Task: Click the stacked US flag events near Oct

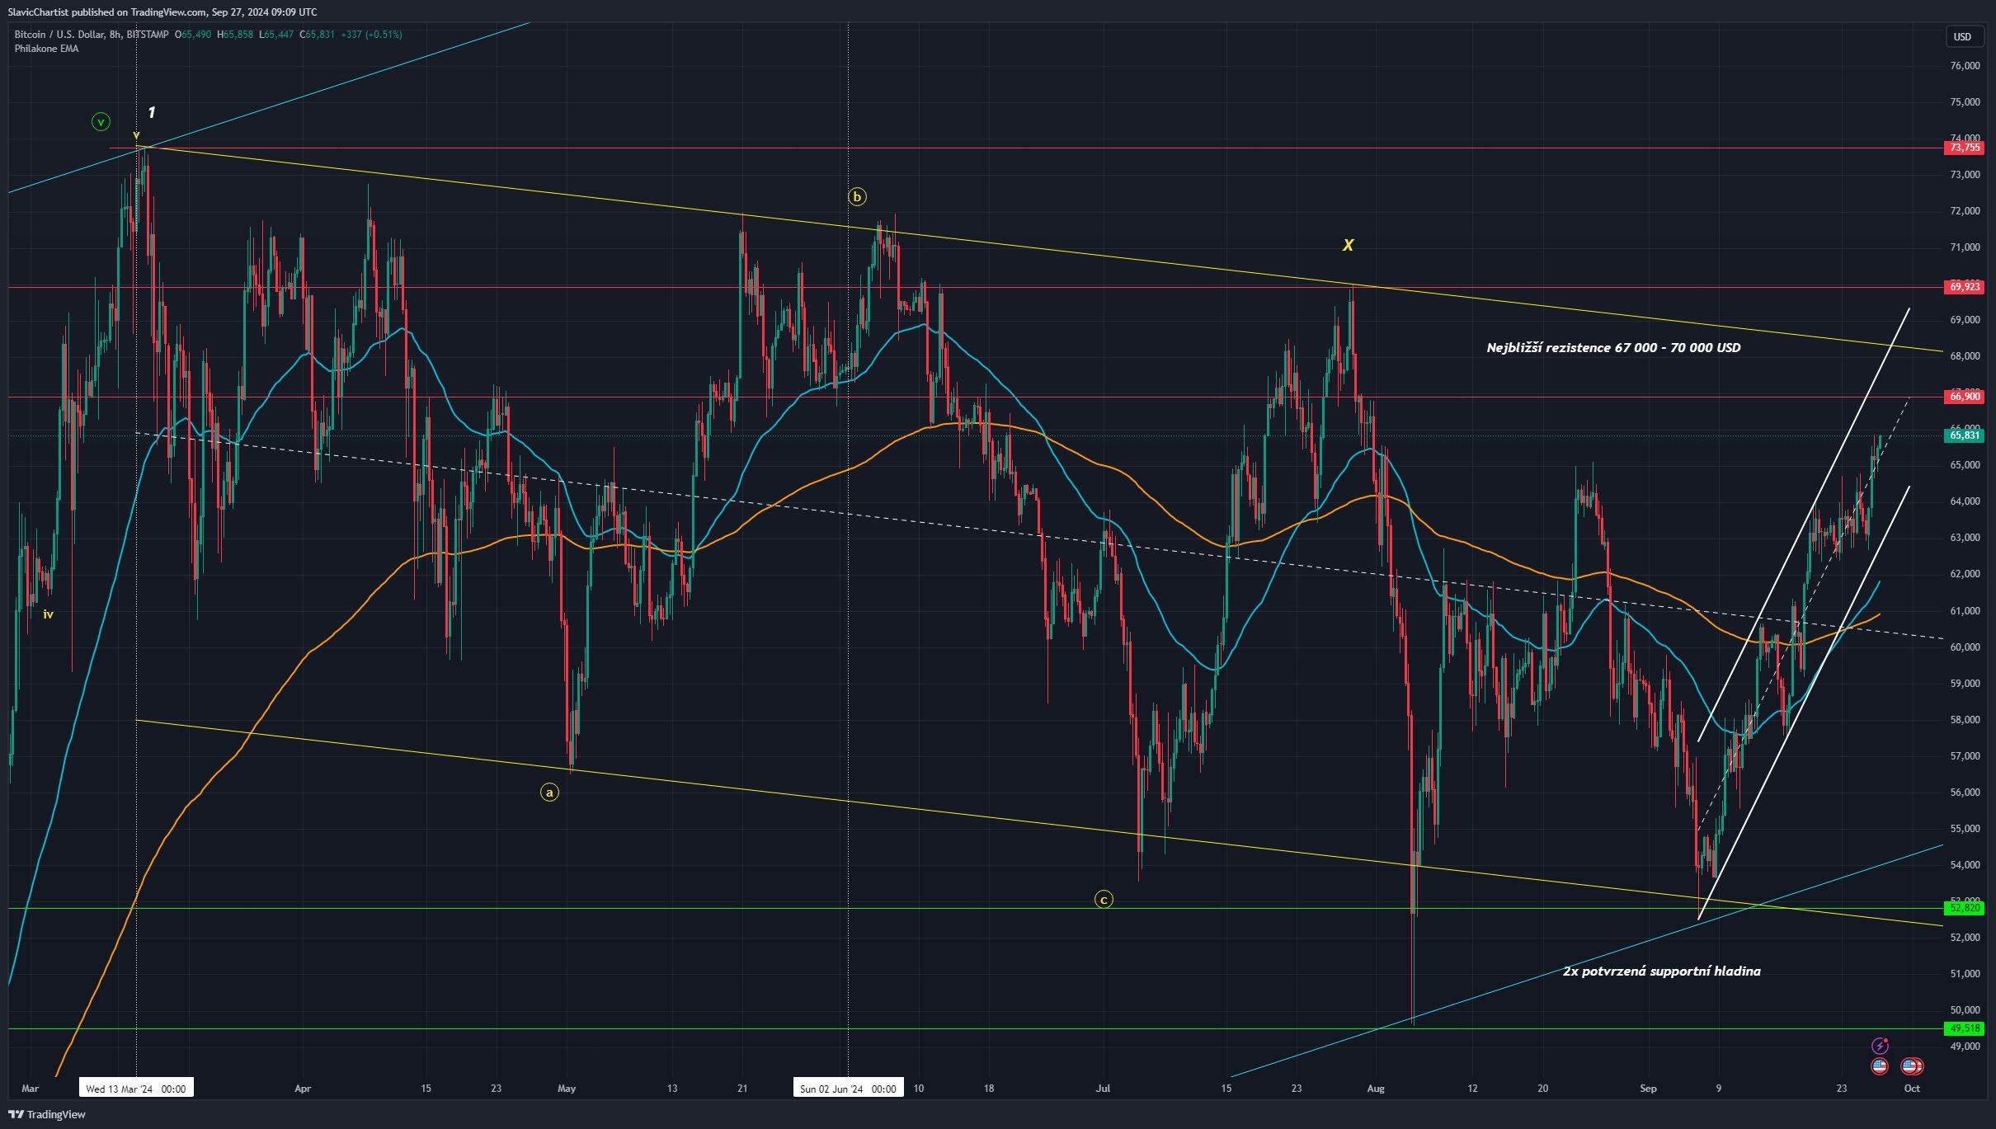Action: point(1912,1065)
